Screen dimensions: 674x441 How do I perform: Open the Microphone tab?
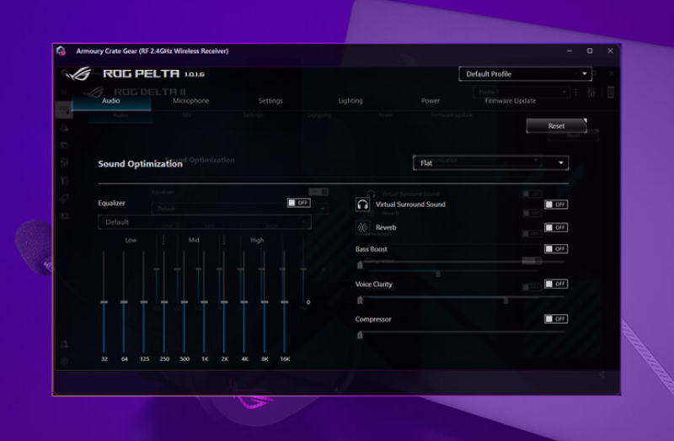click(x=191, y=101)
